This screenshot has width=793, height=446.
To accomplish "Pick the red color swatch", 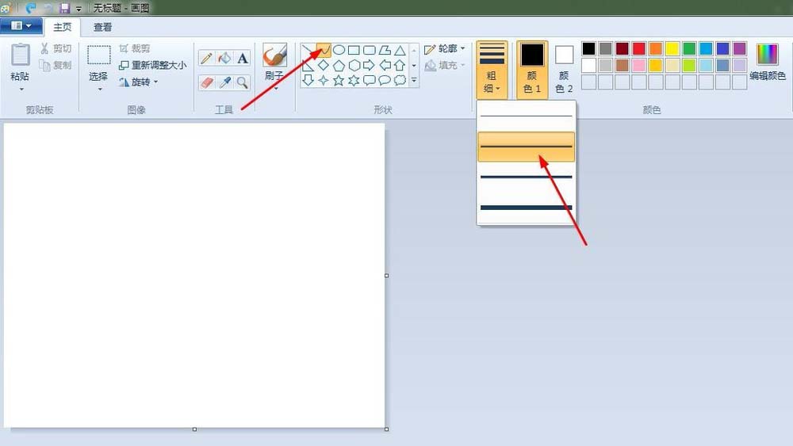I will click(x=638, y=48).
